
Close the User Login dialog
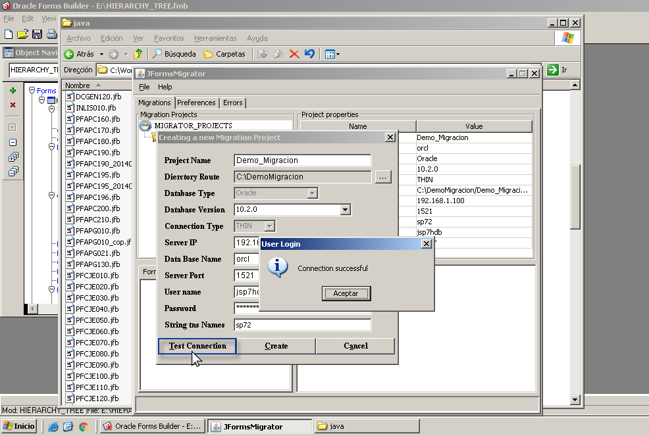pyautogui.click(x=427, y=243)
